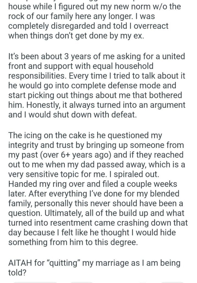The image size is (197, 283).
Task: Click the line beginning "turned into resentment came crashing"
Action: point(98,222)
